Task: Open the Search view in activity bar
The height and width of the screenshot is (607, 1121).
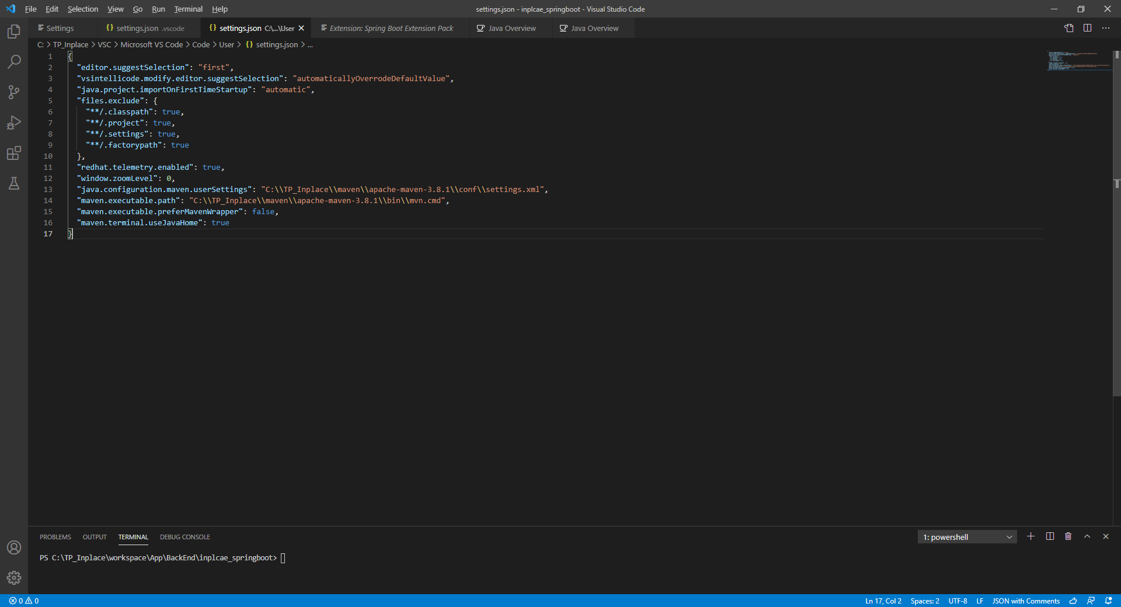Action: [14, 62]
